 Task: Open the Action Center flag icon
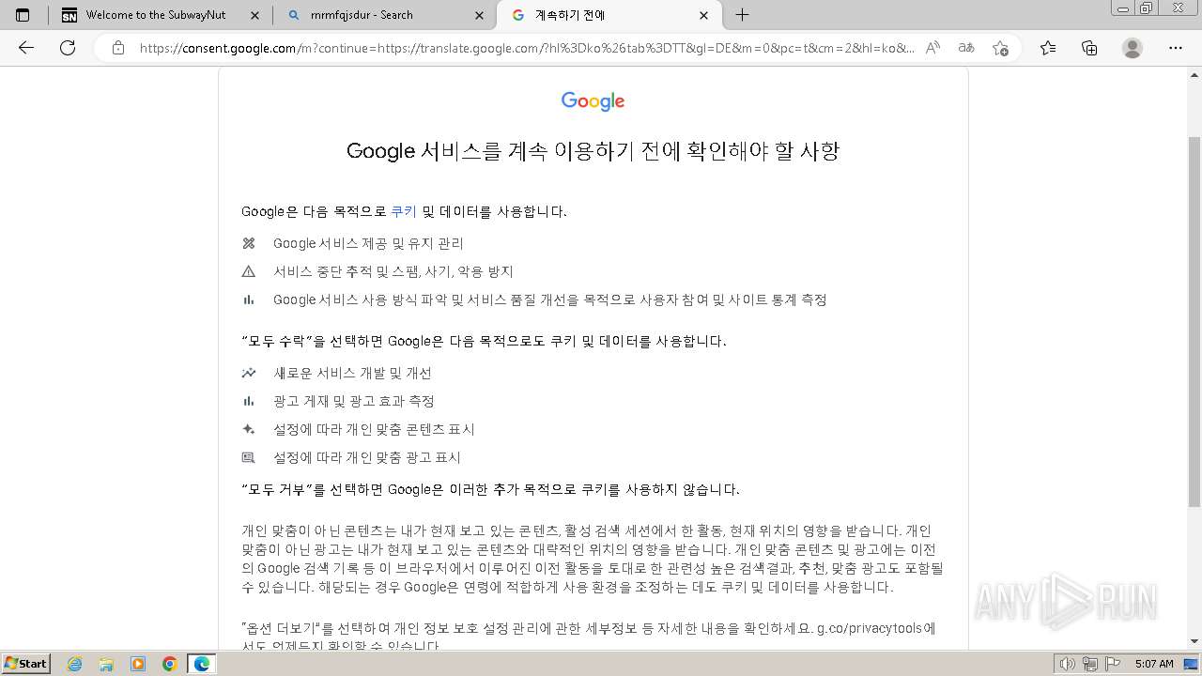click(1112, 664)
